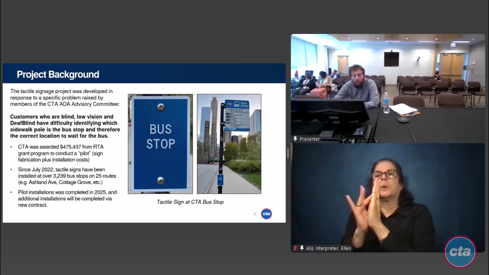Click the BUS STOP tactile sign close-up photo
Screen dimensions: 489x275
160,144
